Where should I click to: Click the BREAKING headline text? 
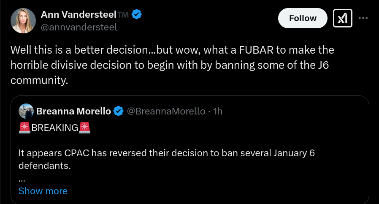click(55, 128)
